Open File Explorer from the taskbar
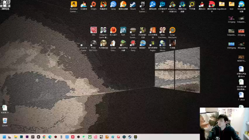 tap(16, 137)
